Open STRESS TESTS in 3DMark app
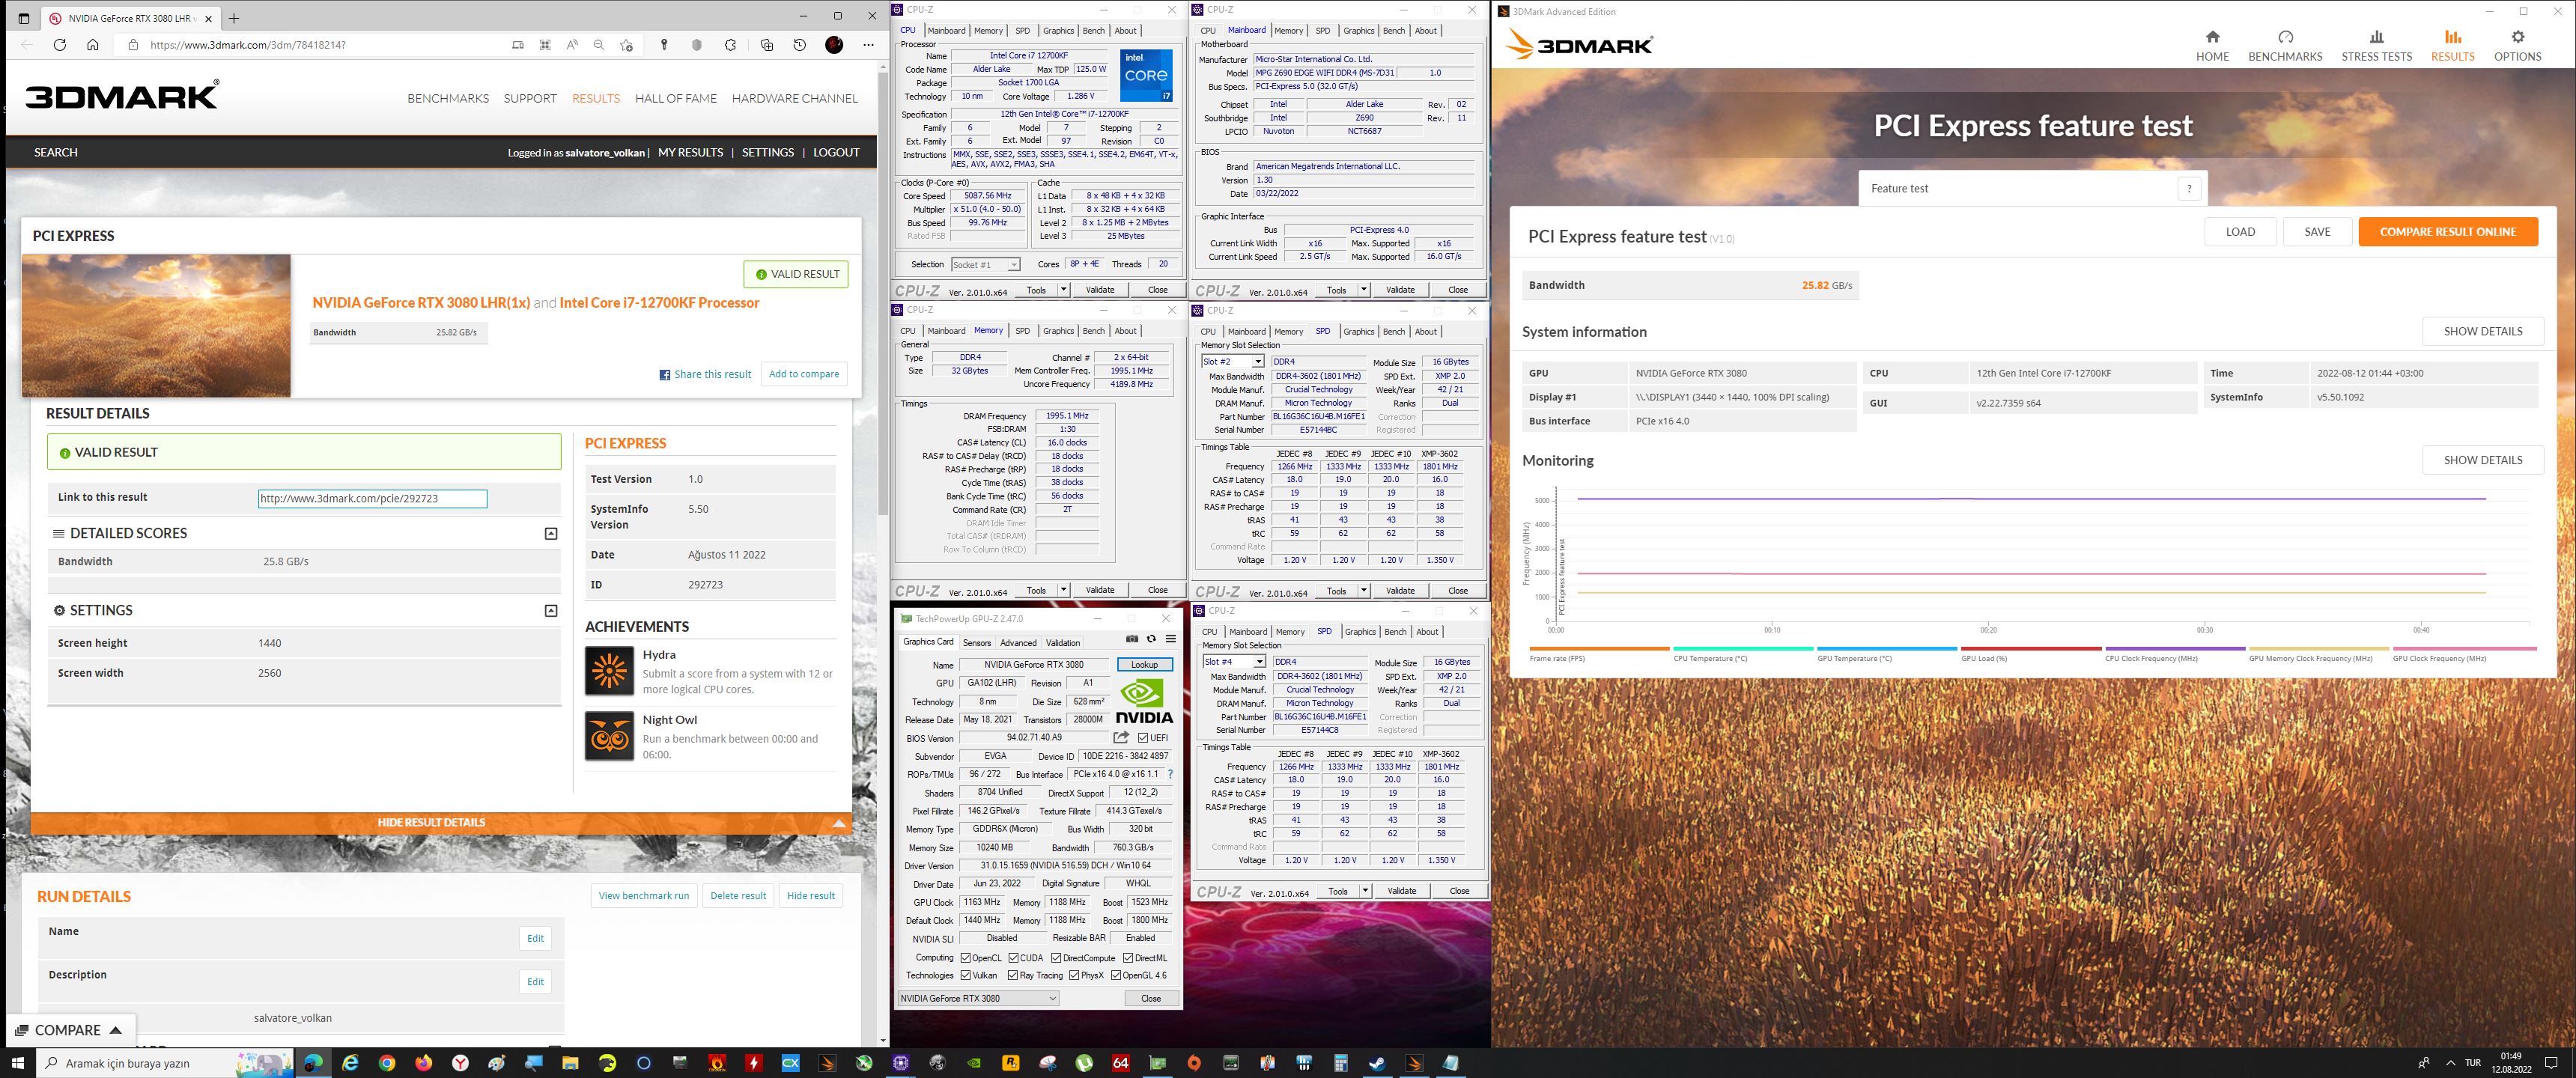The height and width of the screenshot is (1078, 2576). [2376, 45]
